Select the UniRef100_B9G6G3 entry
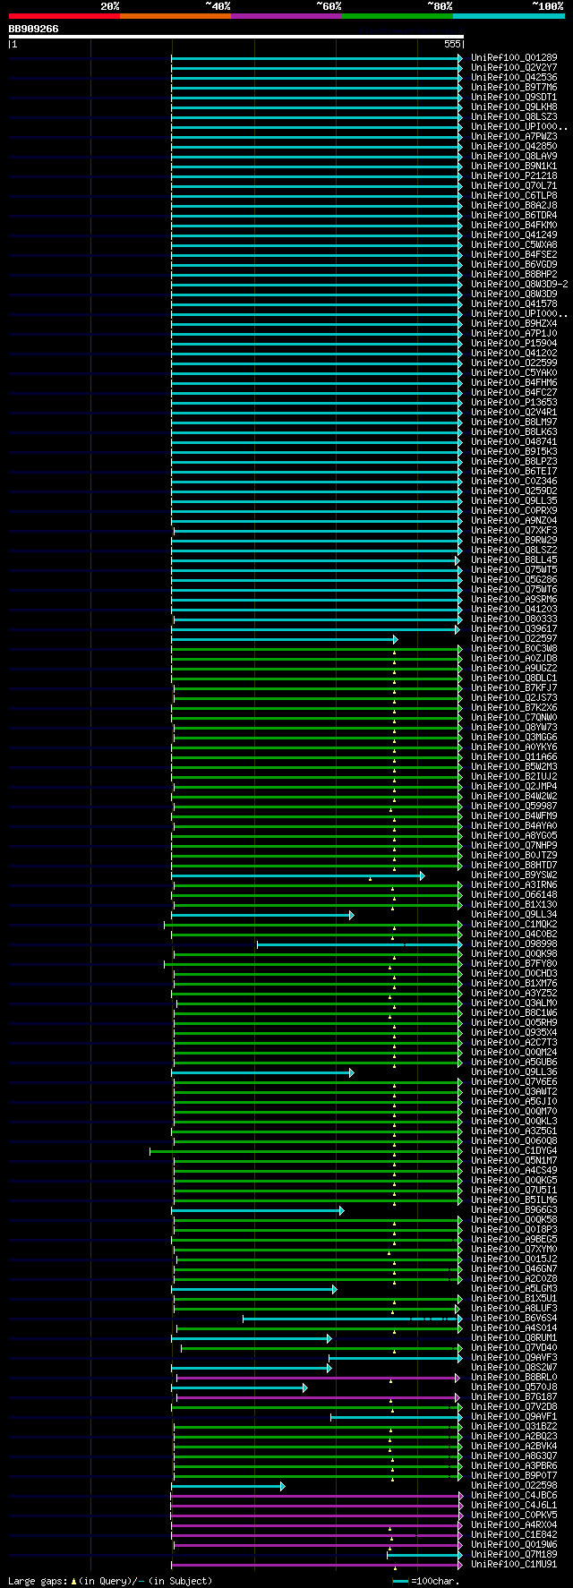 coord(514,1209)
